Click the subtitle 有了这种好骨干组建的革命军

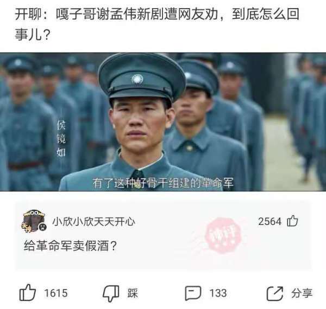coord(163,183)
